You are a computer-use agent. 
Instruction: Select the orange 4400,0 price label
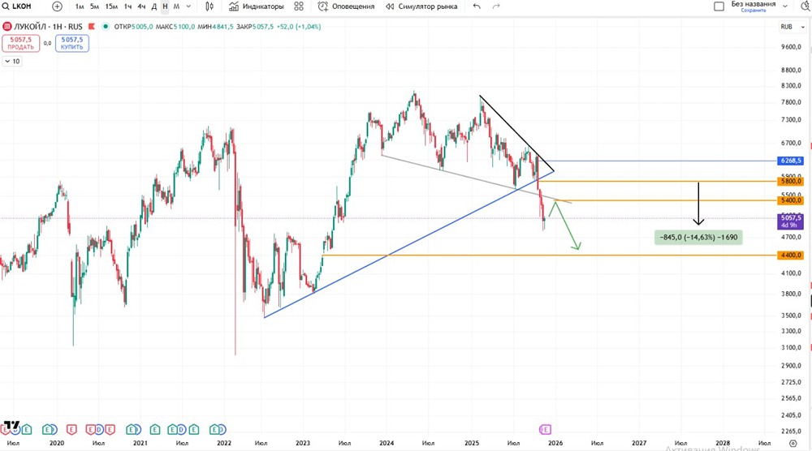pos(790,256)
